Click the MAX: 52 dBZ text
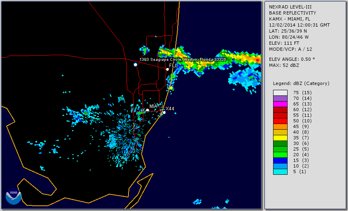Viewport: 348px width, 211px height. 284,65
